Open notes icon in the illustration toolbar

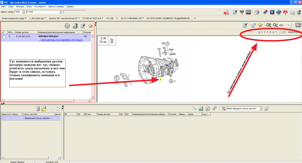(x=245, y=25)
